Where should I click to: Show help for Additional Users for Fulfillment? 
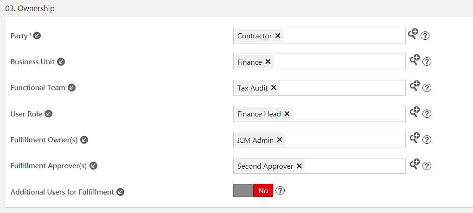click(x=280, y=190)
